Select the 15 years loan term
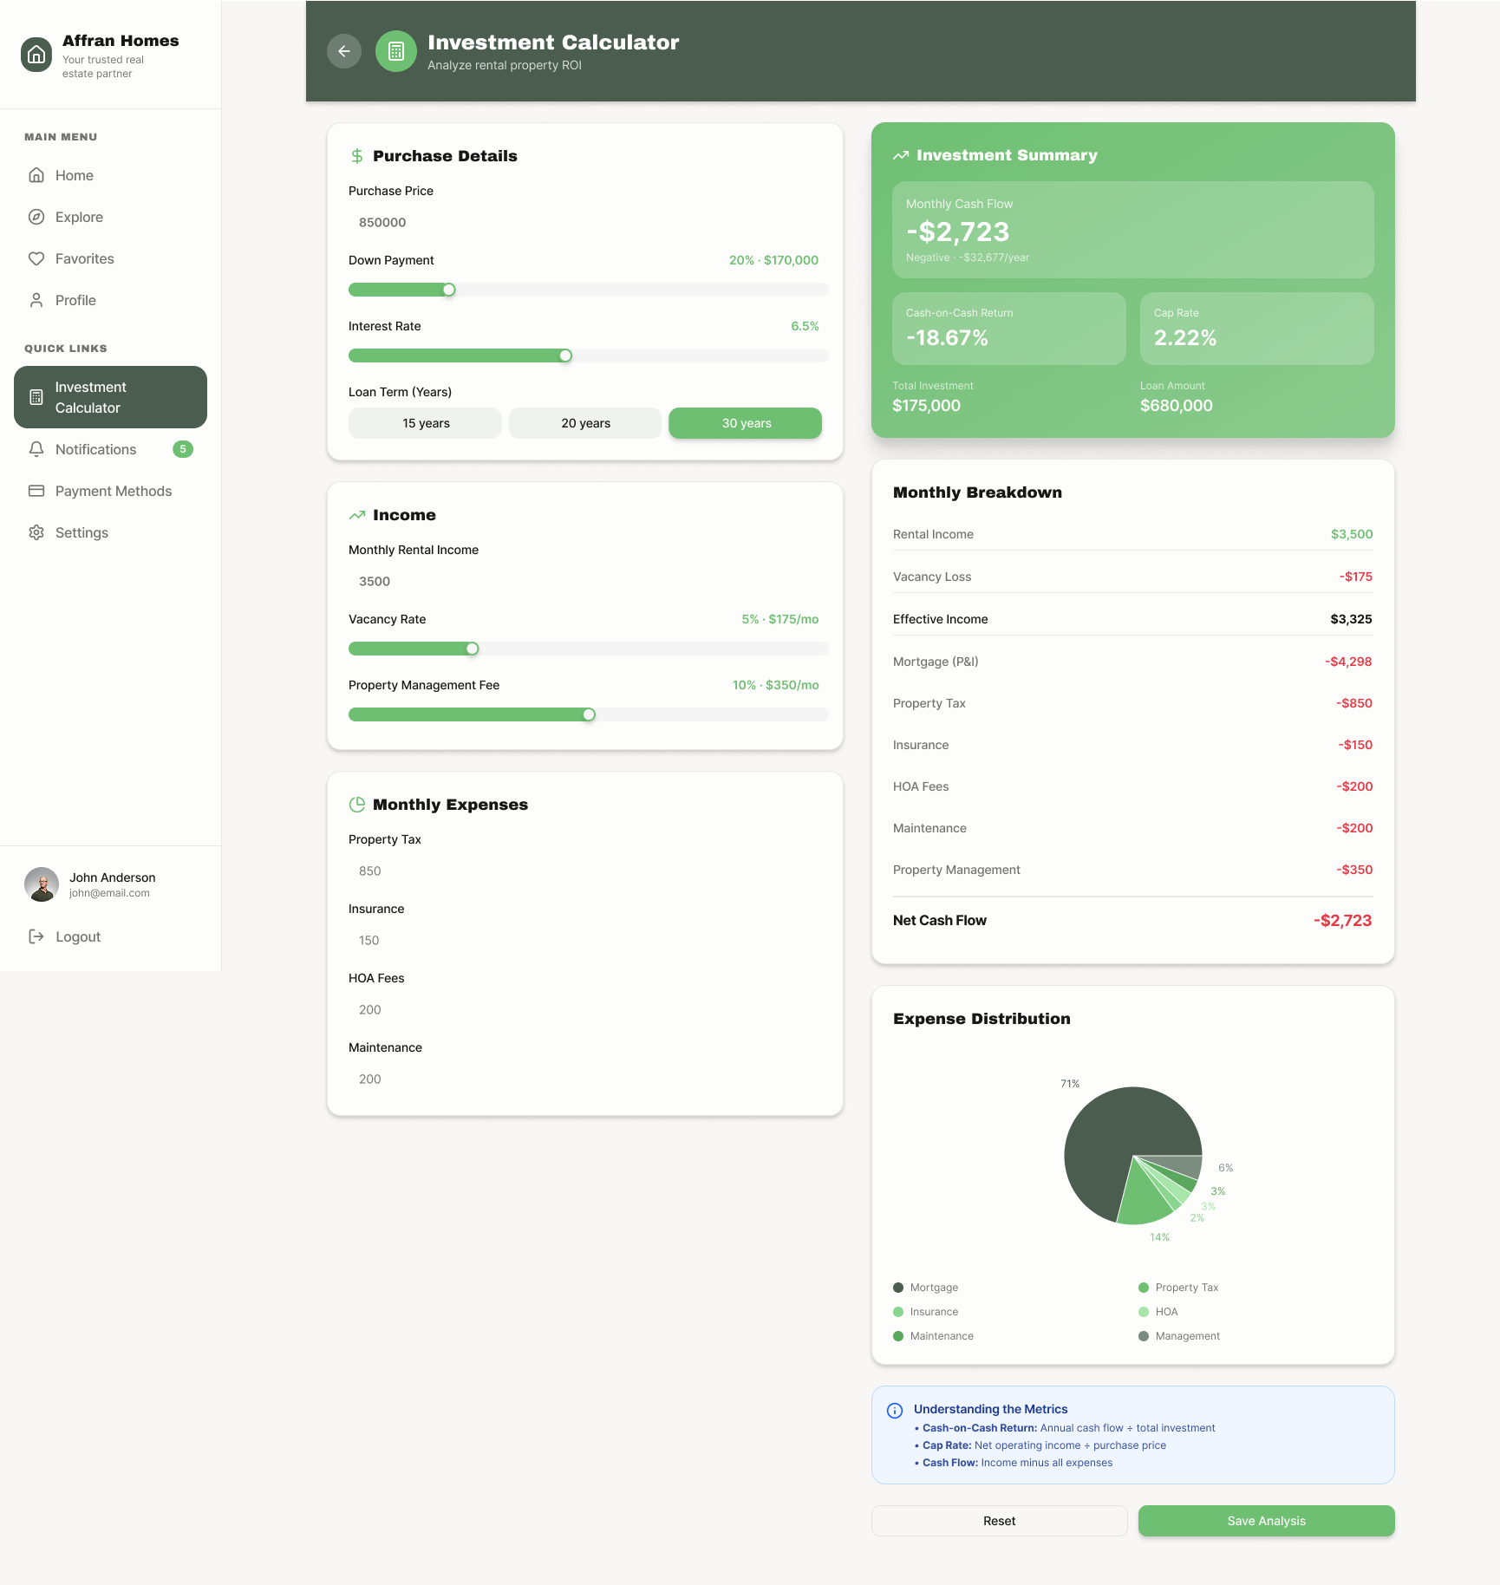The image size is (1500, 1585). (425, 423)
